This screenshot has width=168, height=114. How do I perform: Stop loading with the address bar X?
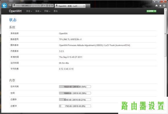[x=52, y=6]
